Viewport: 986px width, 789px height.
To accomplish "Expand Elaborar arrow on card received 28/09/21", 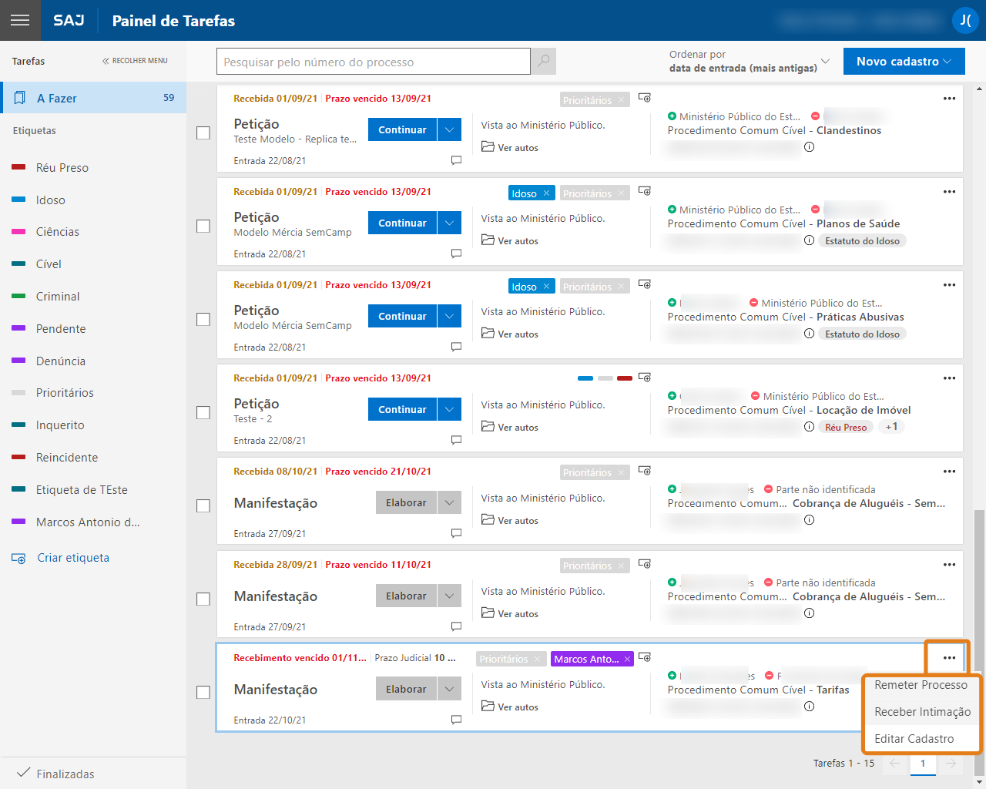I will (x=450, y=596).
